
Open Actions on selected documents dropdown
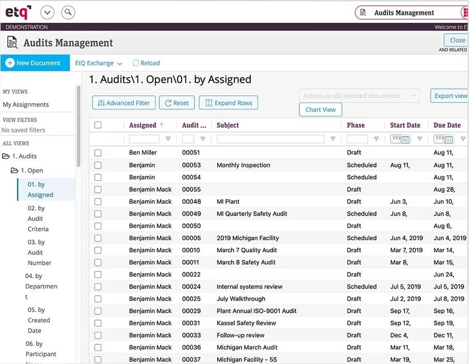tap(359, 96)
